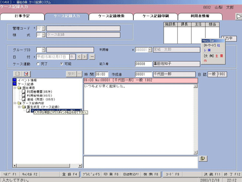Click the コード F9 button
The width and height of the screenshot is (242, 182).
[x=172, y=174]
